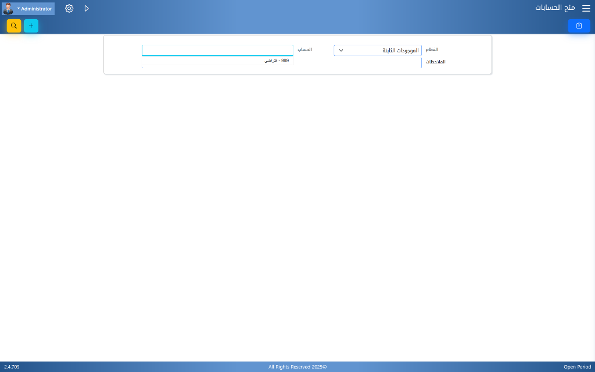This screenshot has width=595, height=372.
Task: Add a new record with plus button
Action: (31, 26)
